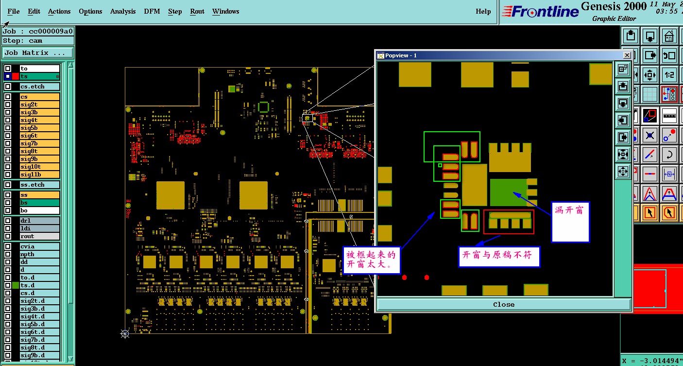
Task: Toggle the checkbox for layer rout
Action: pos(8,236)
